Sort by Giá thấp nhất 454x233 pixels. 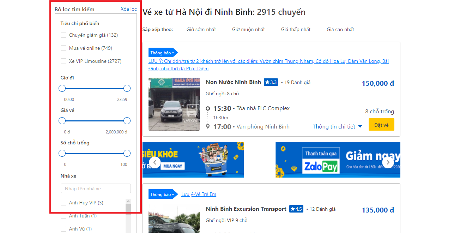click(x=296, y=29)
